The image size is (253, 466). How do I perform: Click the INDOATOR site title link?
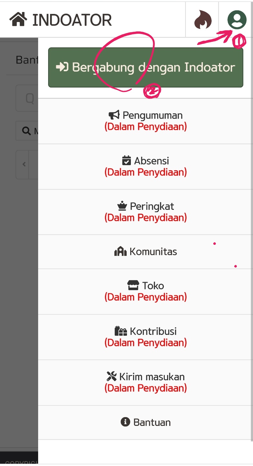point(72,20)
